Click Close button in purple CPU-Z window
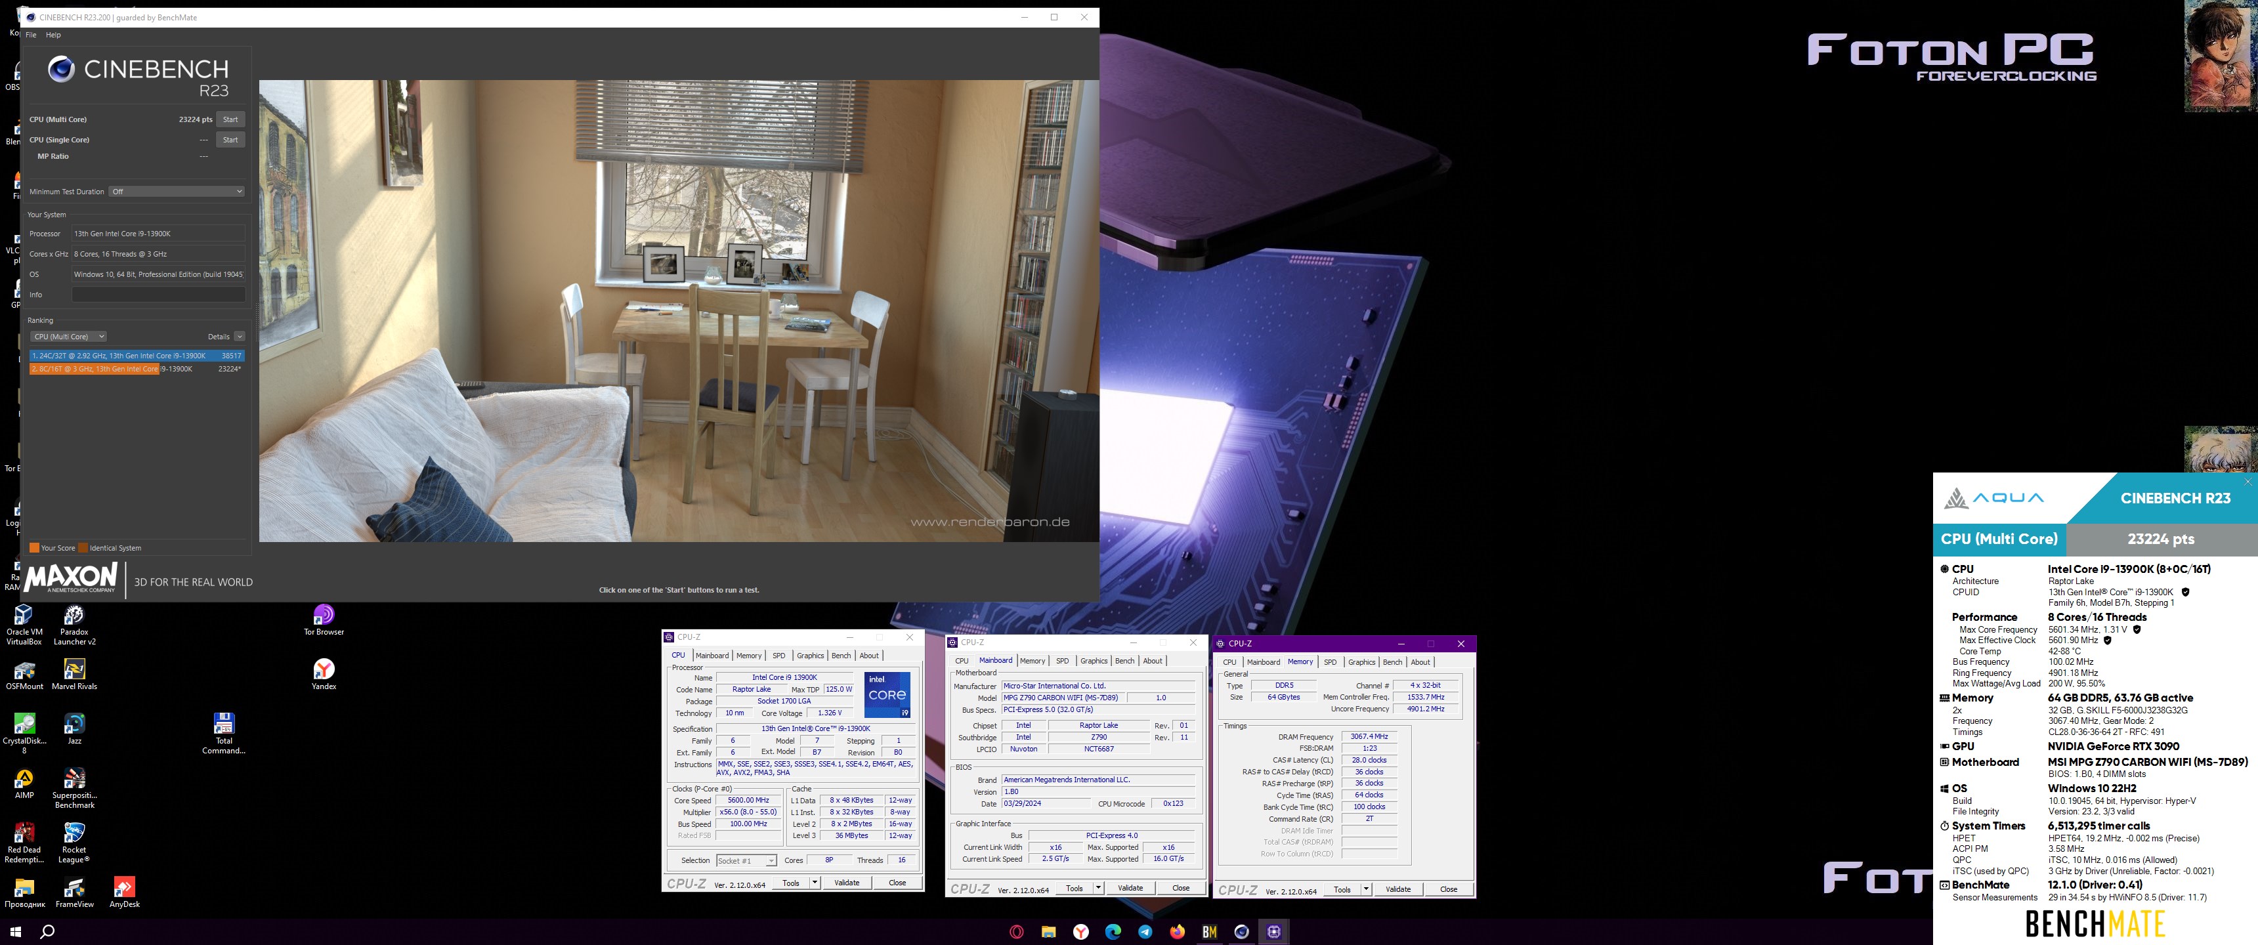 pyautogui.click(x=1448, y=890)
